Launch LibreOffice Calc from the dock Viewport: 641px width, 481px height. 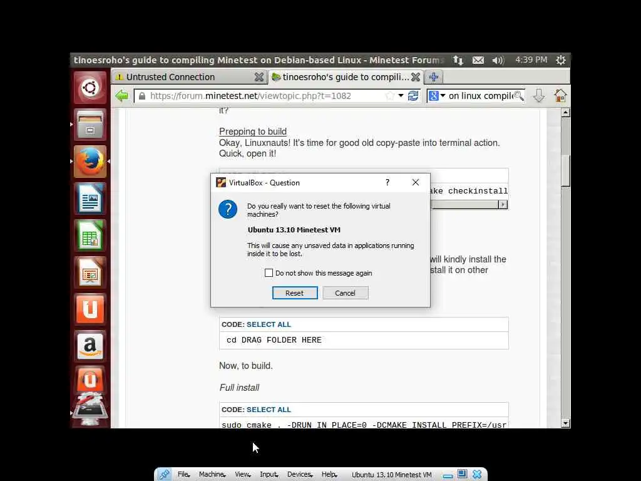point(90,235)
